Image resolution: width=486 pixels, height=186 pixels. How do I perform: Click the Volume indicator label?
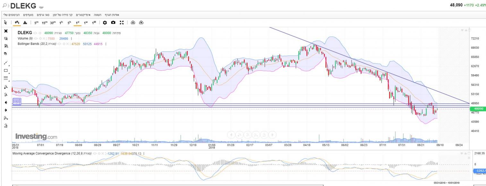[x=25, y=38]
